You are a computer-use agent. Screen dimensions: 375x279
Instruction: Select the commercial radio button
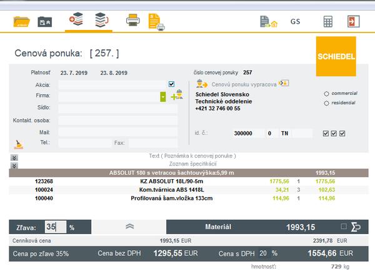tap(326, 94)
